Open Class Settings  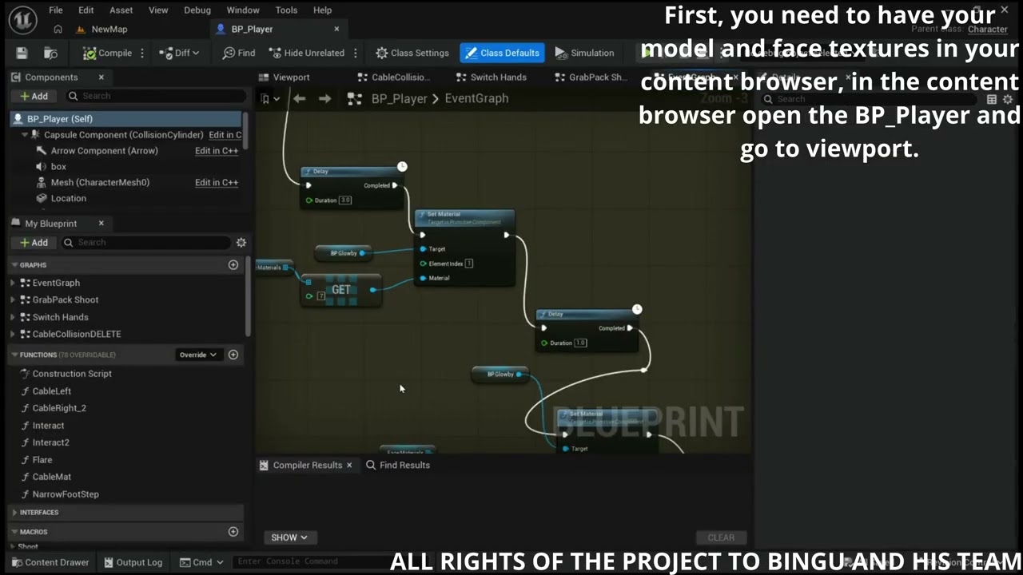pos(412,53)
